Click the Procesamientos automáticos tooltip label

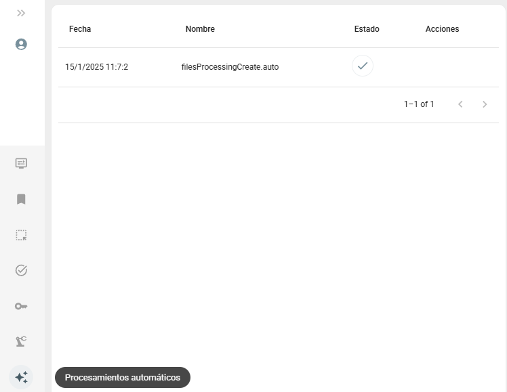tap(123, 378)
